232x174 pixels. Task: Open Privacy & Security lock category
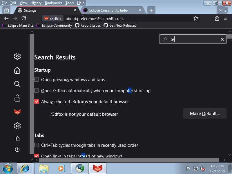pos(17,98)
